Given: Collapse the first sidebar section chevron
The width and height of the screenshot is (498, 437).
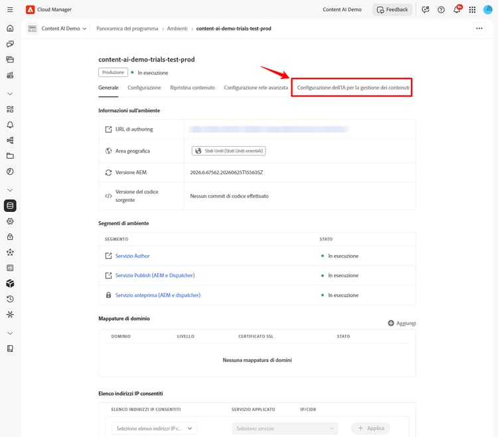Looking at the screenshot, I should (10, 94).
